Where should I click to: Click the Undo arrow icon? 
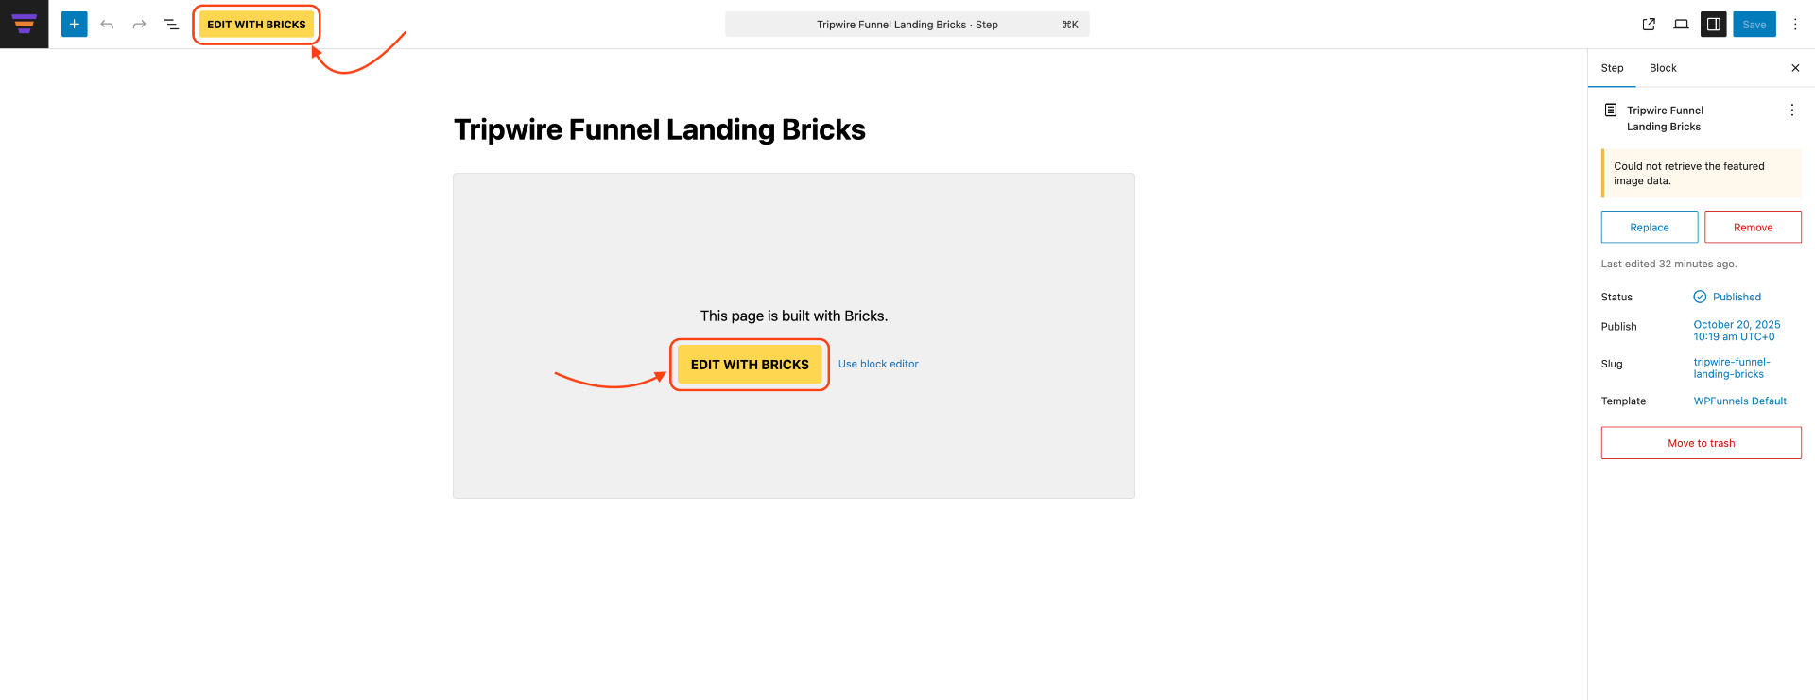(107, 25)
